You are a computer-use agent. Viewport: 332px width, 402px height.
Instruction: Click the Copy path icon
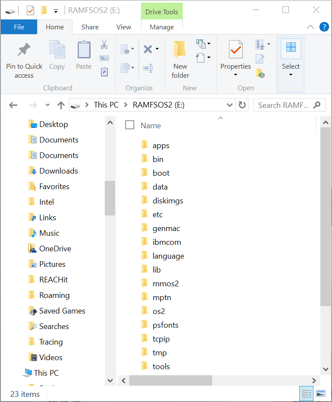[x=104, y=58]
